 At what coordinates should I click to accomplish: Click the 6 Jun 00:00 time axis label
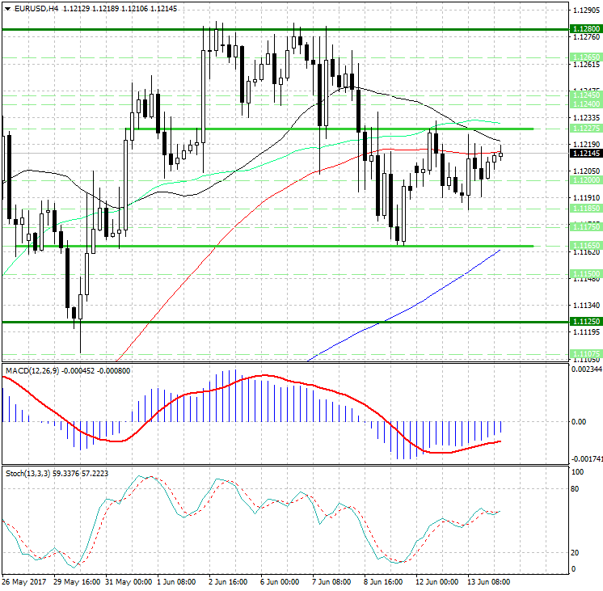point(280,582)
